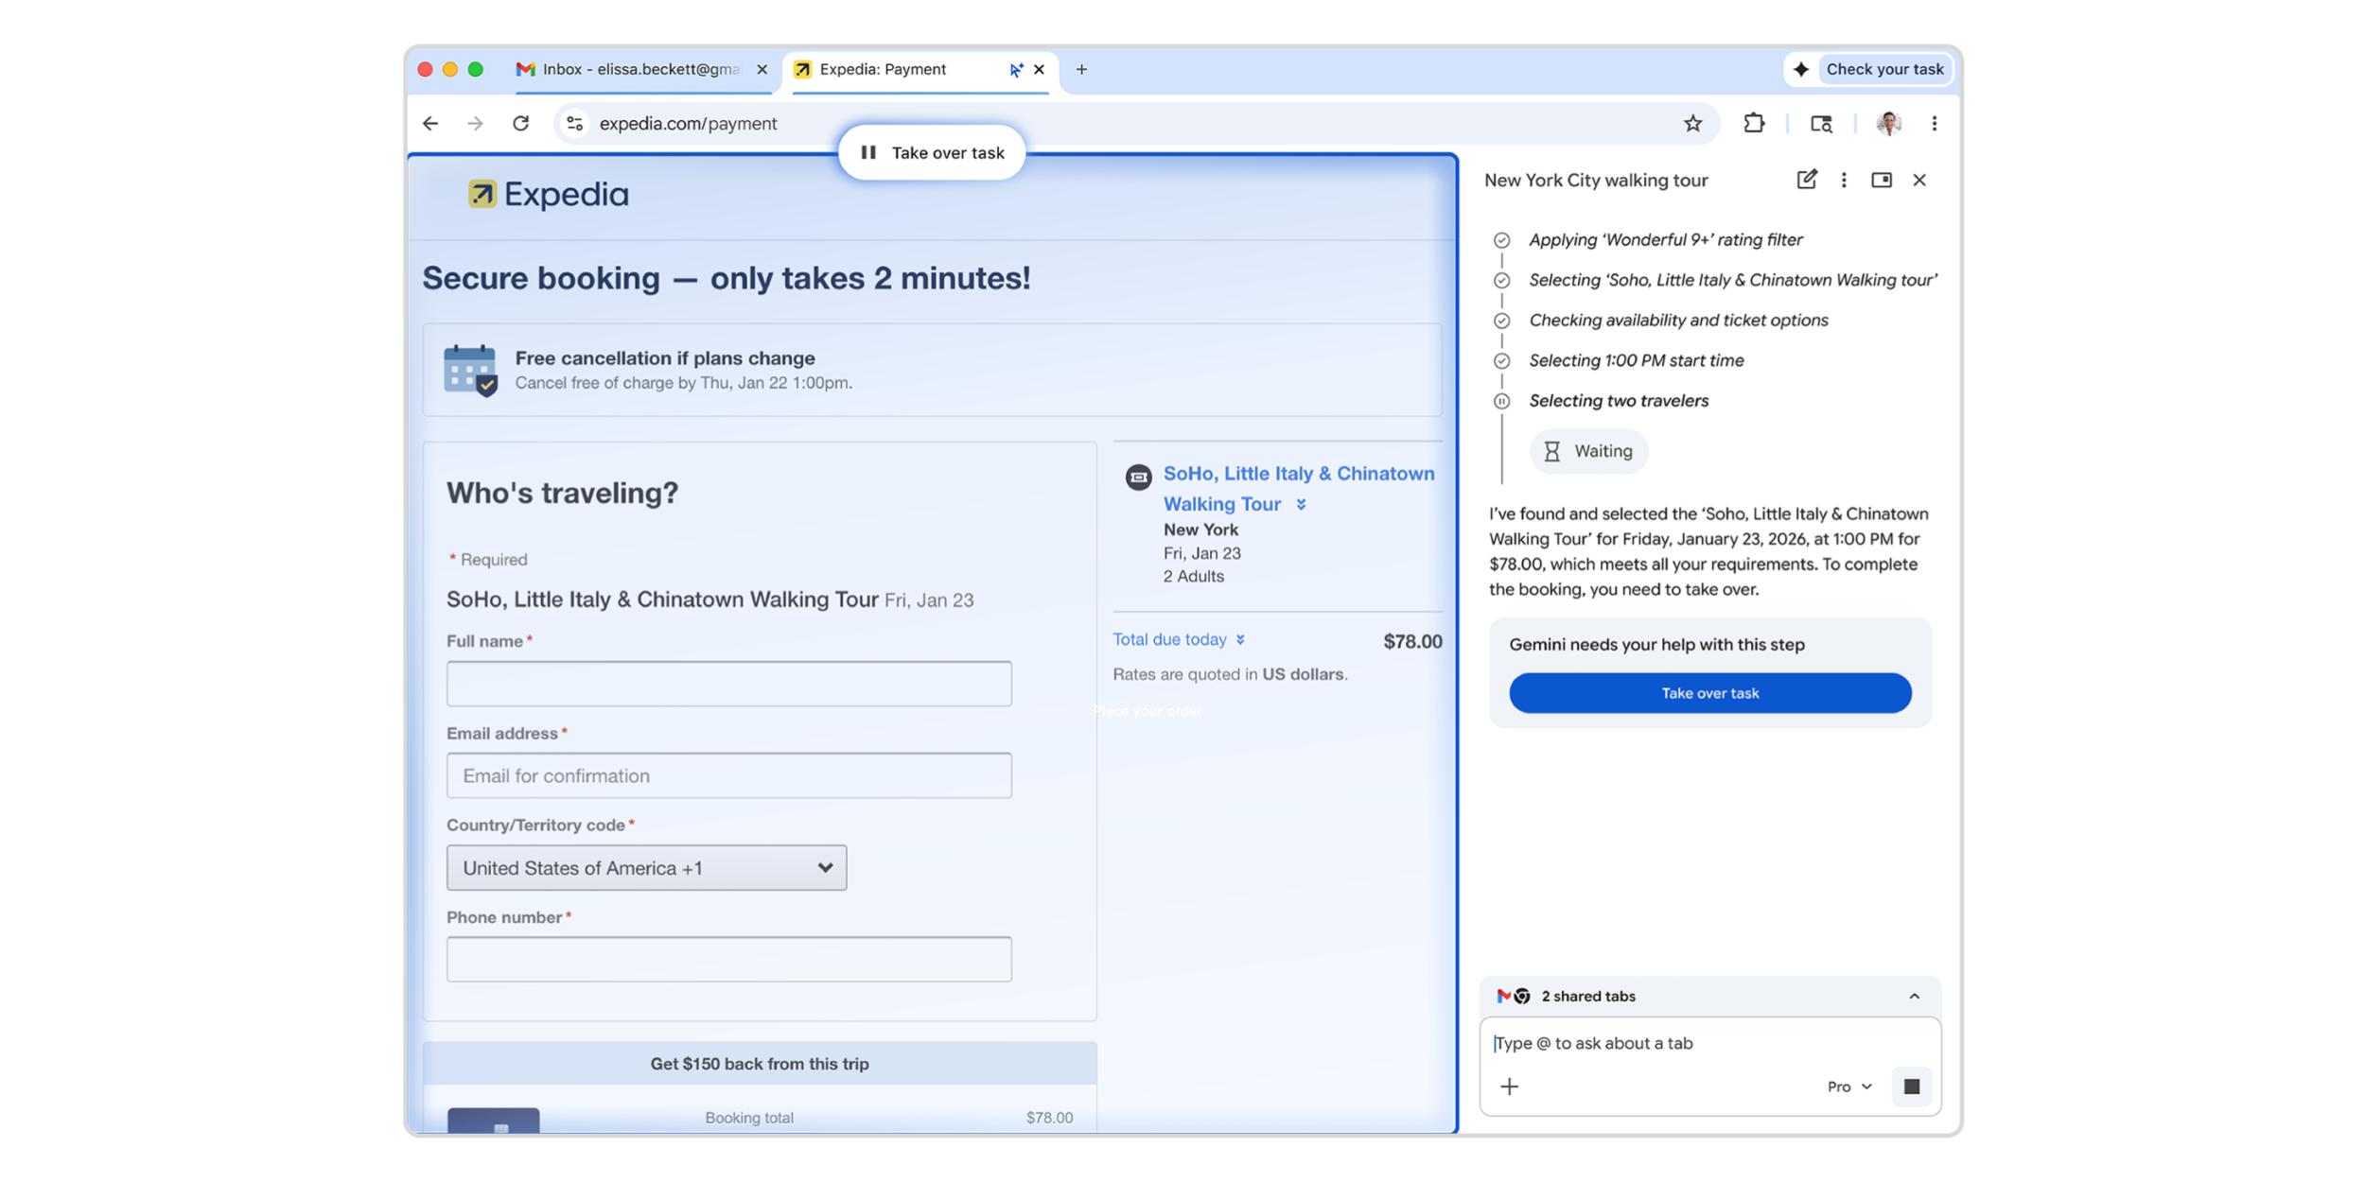Open Gemini panel in picture-in-picture window
2365x1182 pixels.
[x=1882, y=180]
